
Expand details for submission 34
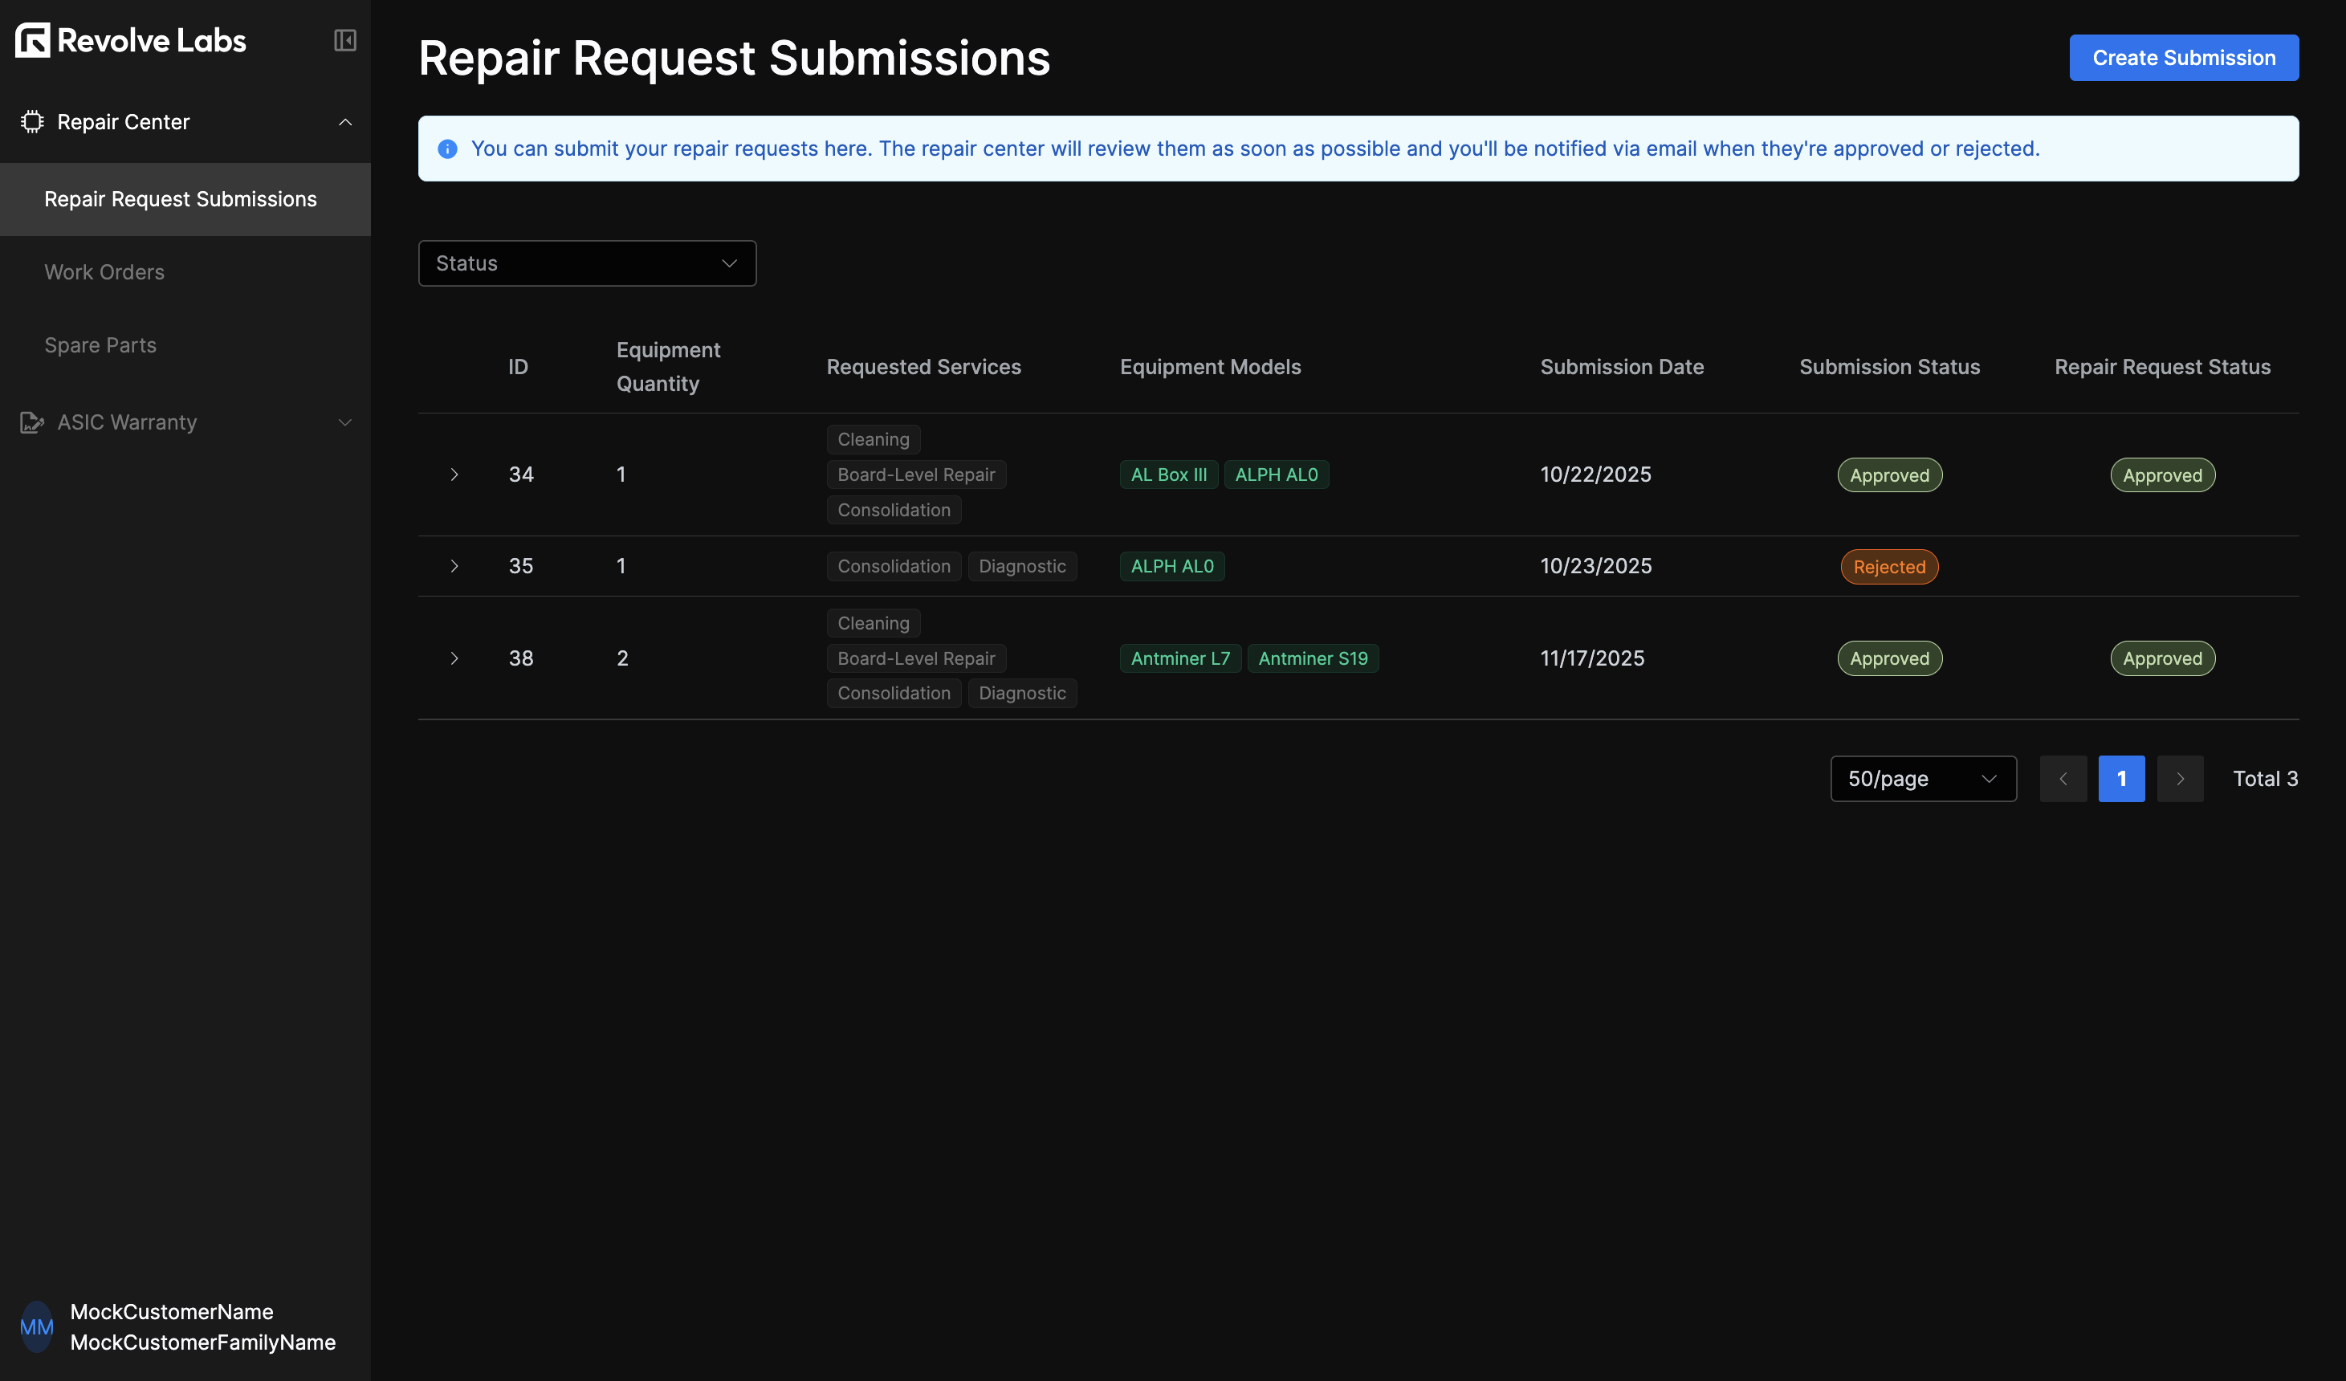coord(454,474)
